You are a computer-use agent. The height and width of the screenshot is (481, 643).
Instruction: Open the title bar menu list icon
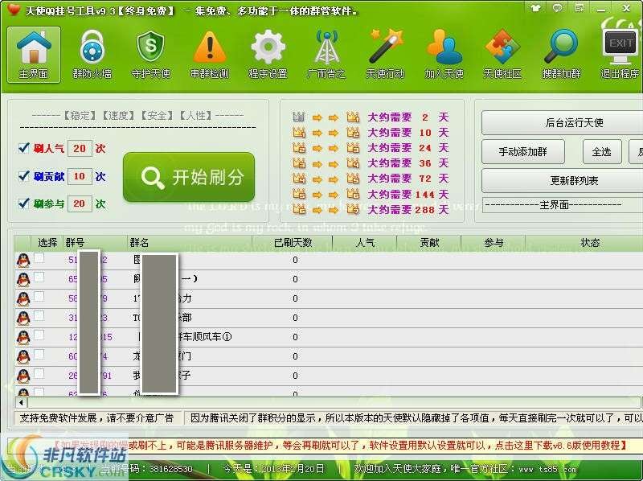click(580, 8)
